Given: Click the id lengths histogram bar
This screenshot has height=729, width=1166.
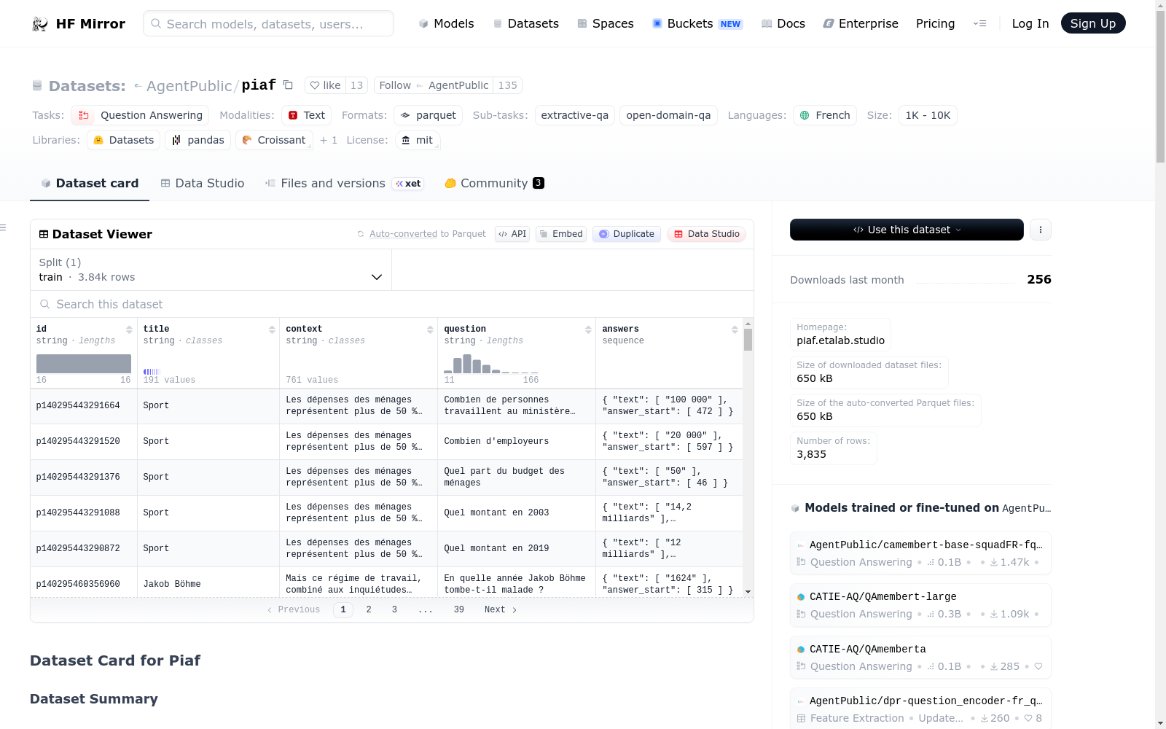Looking at the screenshot, I should [84, 364].
